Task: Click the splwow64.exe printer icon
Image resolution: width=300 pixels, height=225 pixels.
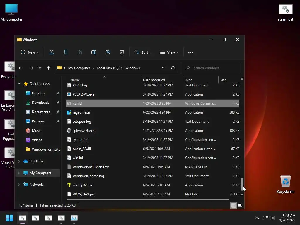Action: [x=69, y=131]
